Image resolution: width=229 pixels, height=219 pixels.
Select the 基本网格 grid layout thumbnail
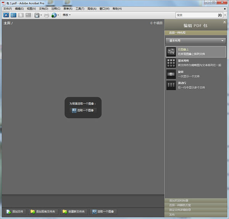coord(171,63)
